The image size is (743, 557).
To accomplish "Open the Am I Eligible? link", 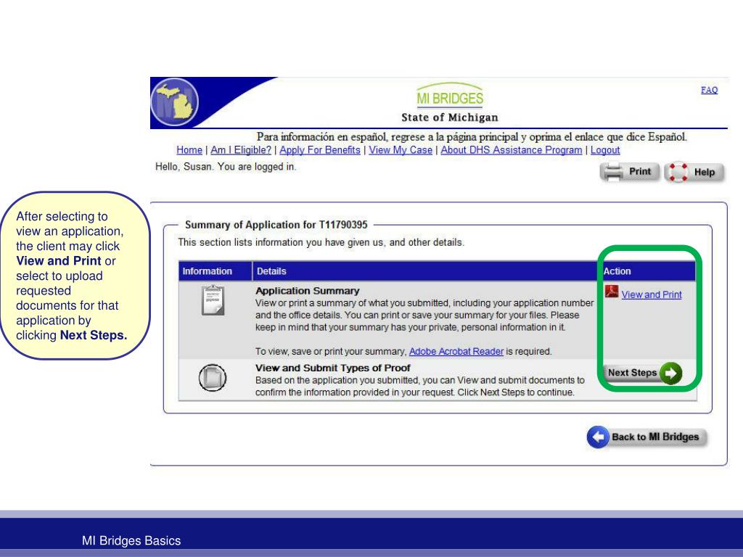I will [x=241, y=150].
